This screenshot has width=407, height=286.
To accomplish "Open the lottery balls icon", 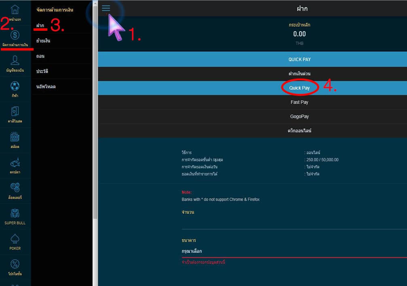I will pos(15,188).
